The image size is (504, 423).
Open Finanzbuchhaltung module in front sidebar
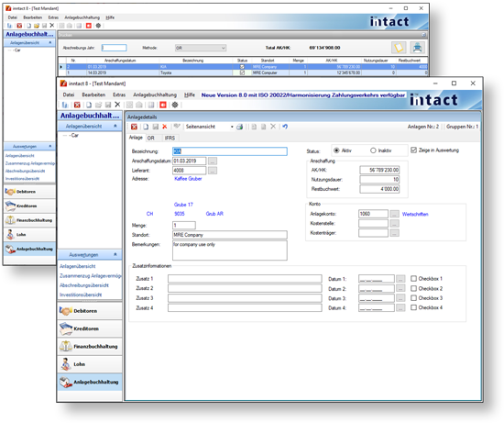click(90, 347)
